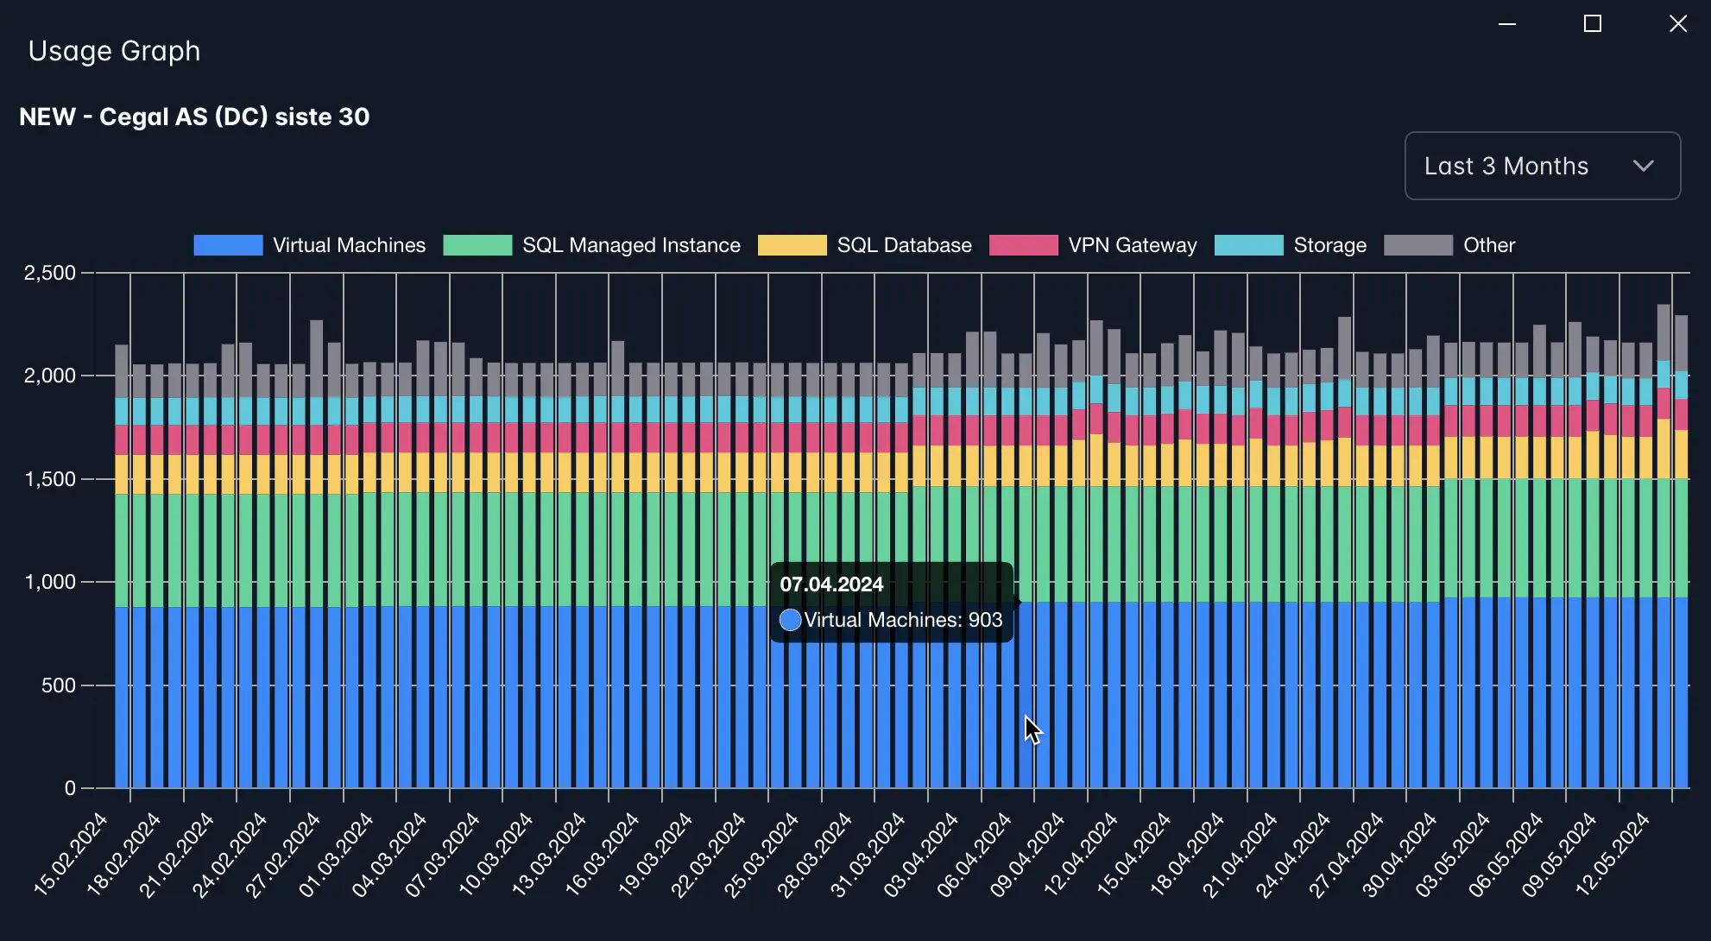Hide the Storage series via label
The height and width of the screenshot is (941, 1711).
(x=1329, y=245)
